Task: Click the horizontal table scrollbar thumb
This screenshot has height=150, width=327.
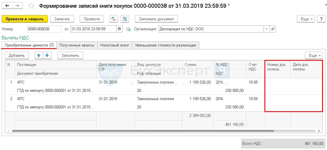Action: coord(143,131)
